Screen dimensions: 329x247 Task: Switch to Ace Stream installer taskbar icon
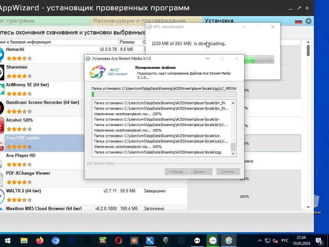pos(229,241)
